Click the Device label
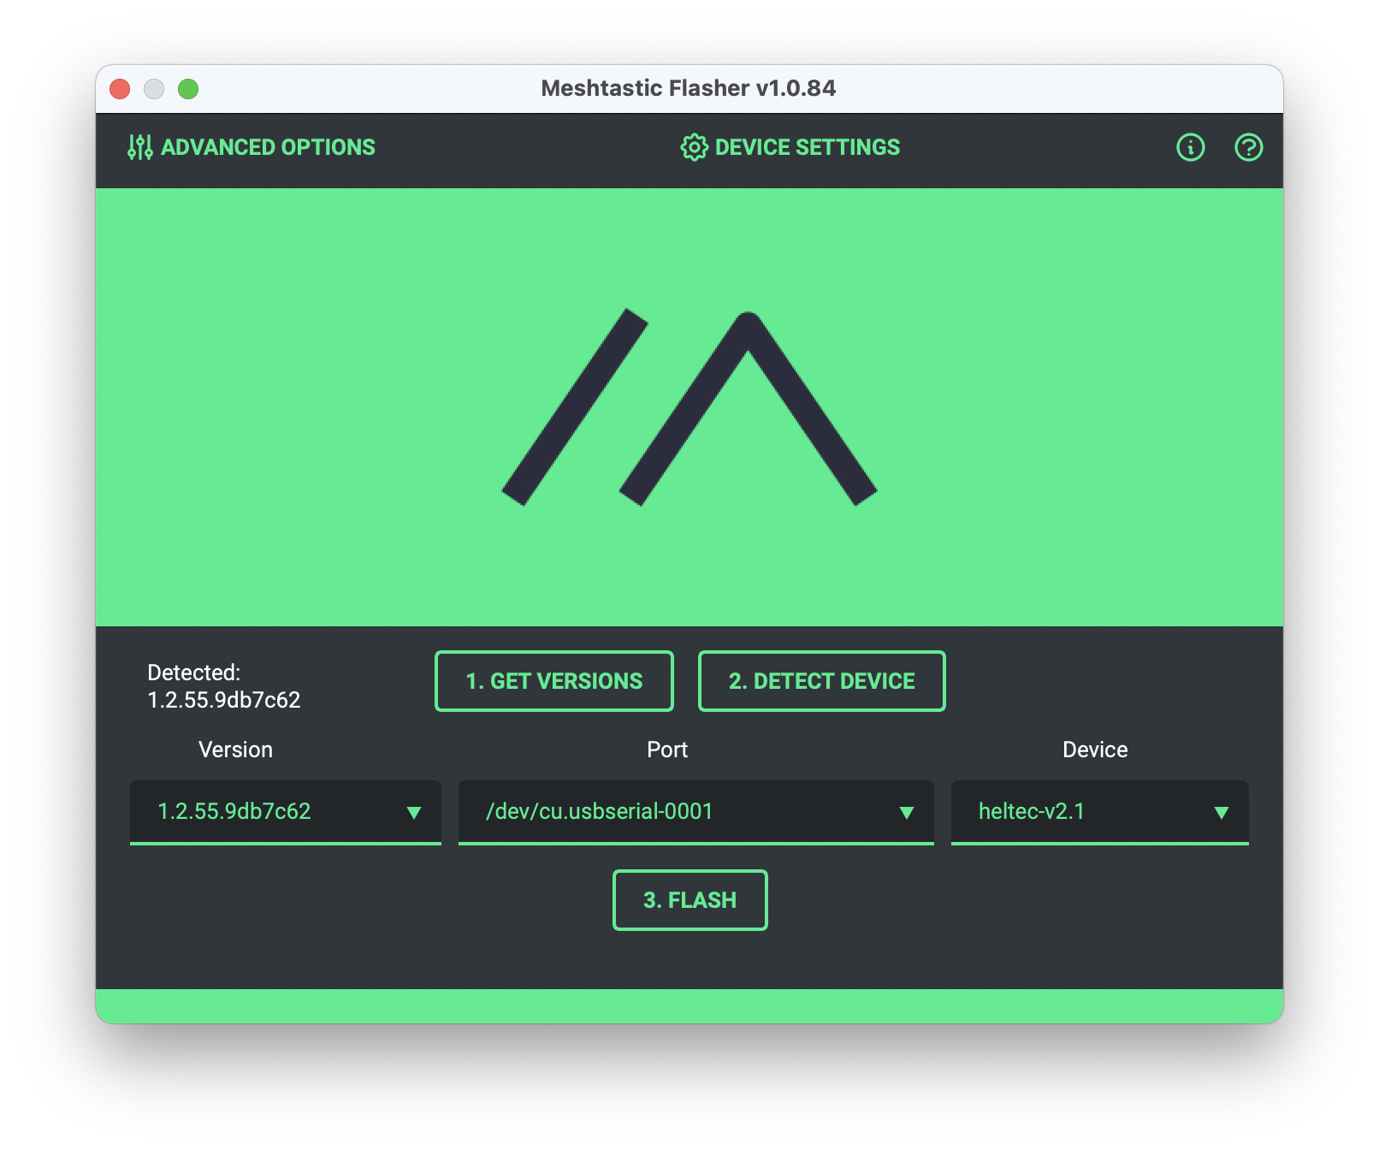Image resolution: width=1379 pixels, height=1150 pixels. 1095,750
